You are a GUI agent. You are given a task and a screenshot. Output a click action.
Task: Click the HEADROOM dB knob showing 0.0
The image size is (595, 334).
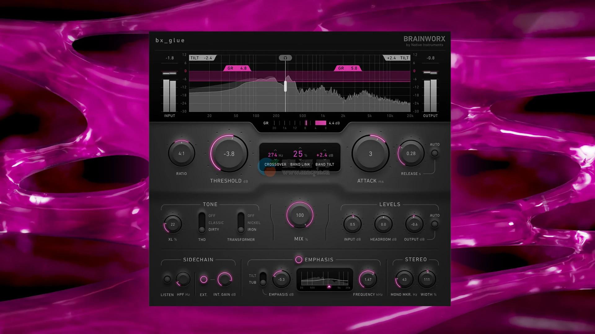pos(383,224)
